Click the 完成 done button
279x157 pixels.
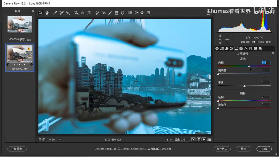tap(264, 149)
